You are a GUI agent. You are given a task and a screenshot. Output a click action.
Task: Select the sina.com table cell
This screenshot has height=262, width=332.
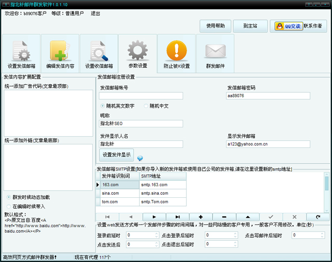pos(120,193)
